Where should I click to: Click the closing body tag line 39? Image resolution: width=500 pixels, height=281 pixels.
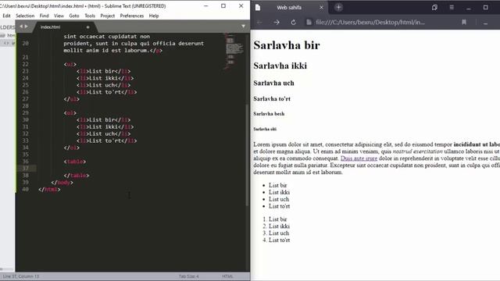(62, 183)
